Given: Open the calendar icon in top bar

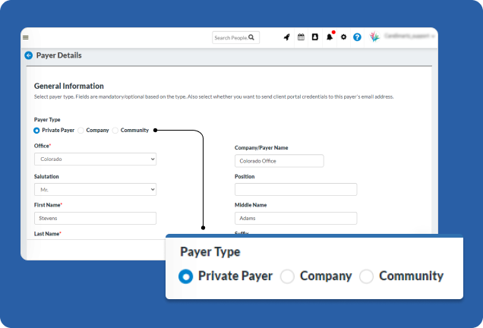Looking at the screenshot, I should [x=301, y=37].
